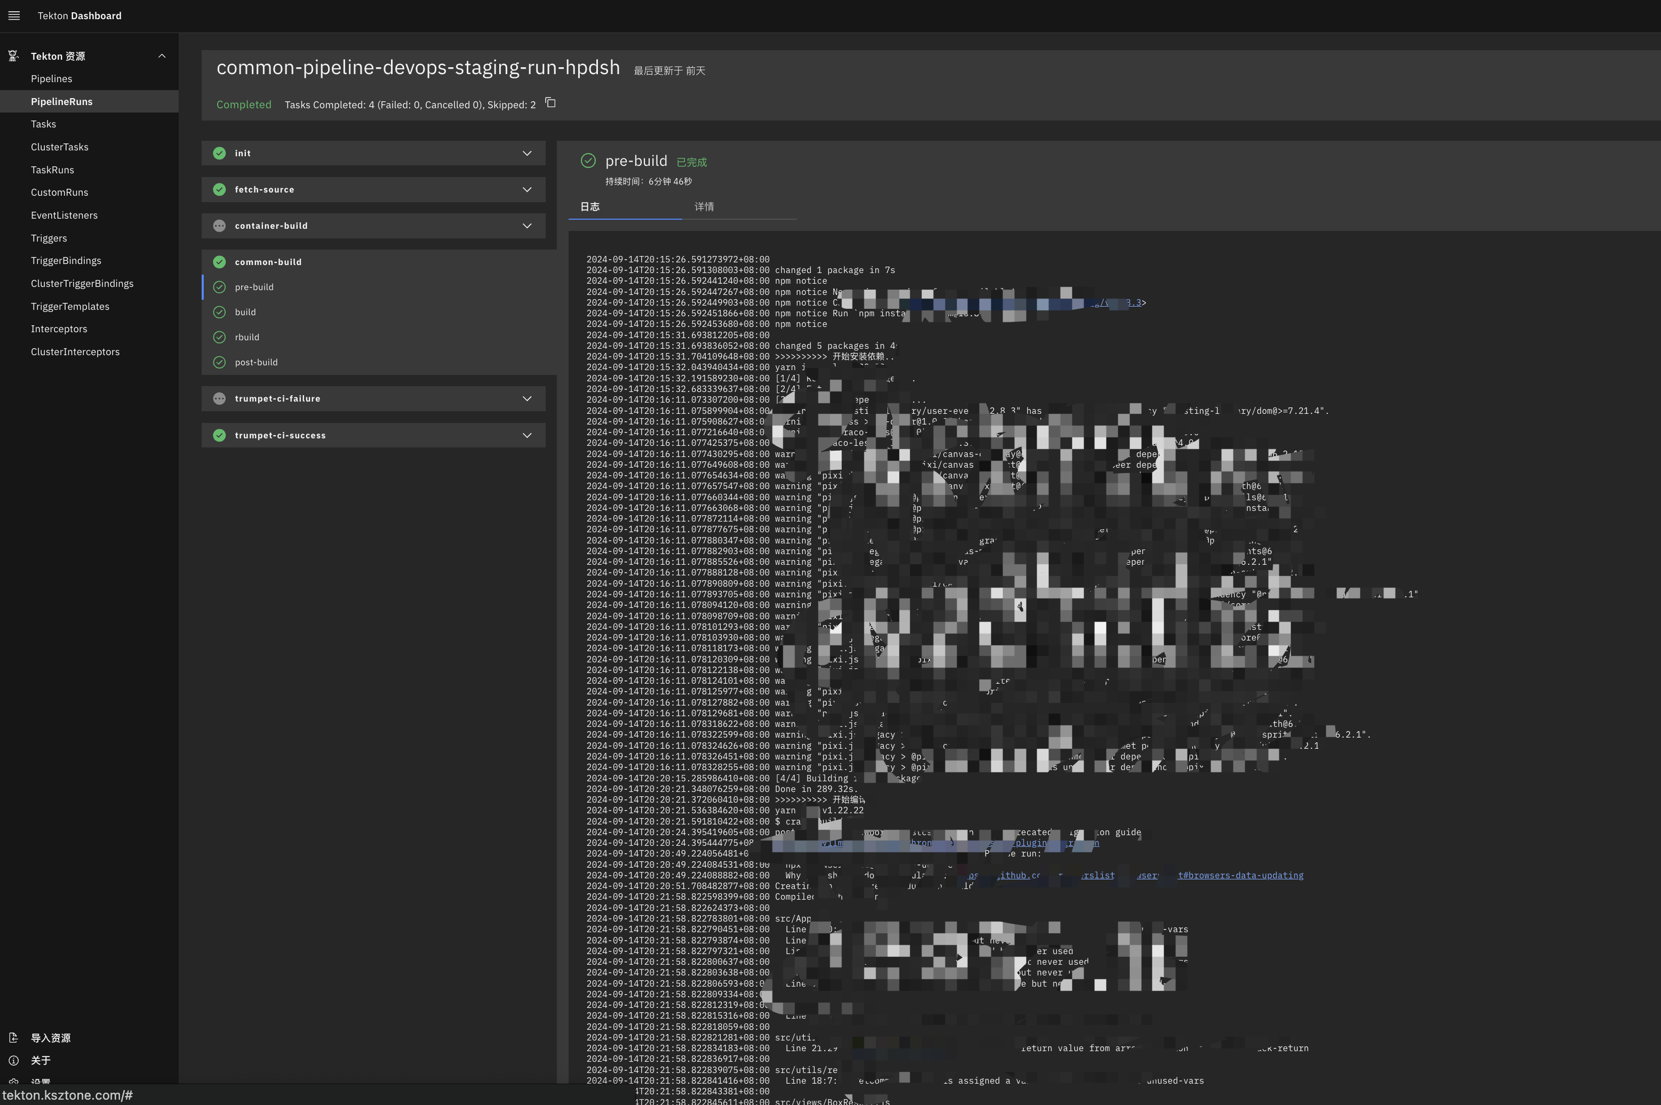Click green check icon of trumpet-ci-success
This screenshot has width=1661, height=1105.
(219, 436)
